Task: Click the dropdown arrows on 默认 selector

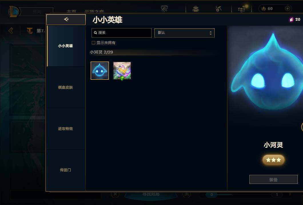Action: pyautogui.click(x=210, y=33)
